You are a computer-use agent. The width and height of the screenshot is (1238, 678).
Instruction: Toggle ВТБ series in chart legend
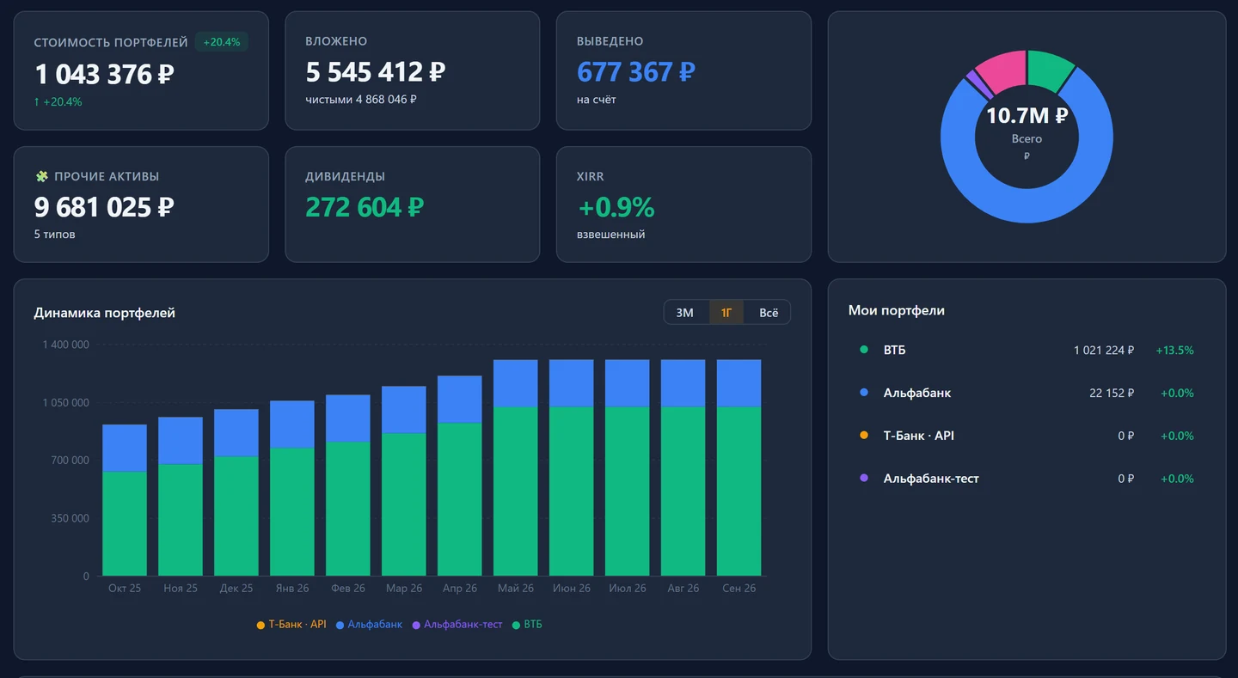[x=527, y=625]
